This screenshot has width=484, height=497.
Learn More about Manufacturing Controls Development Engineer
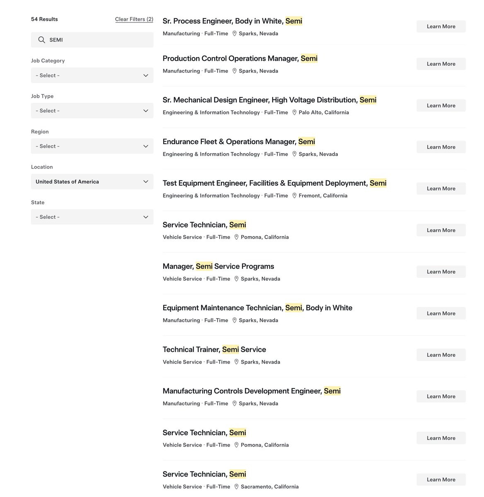[x=441, y=396]
